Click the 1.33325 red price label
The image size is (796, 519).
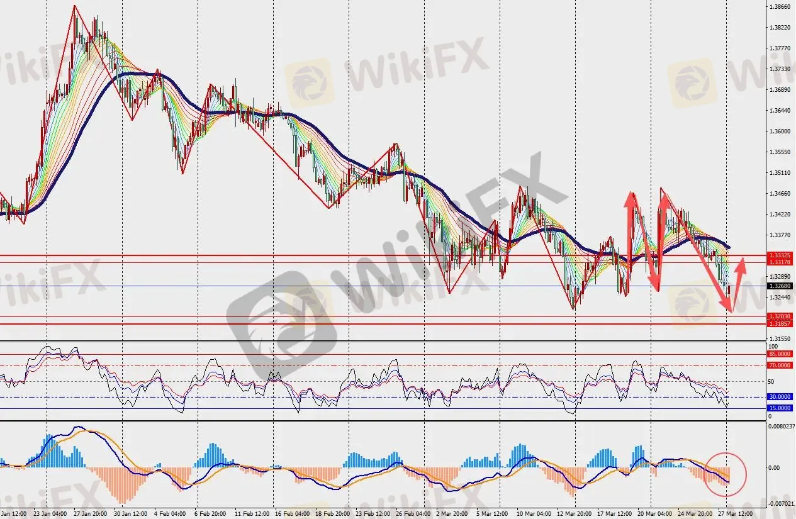point(779,256)
